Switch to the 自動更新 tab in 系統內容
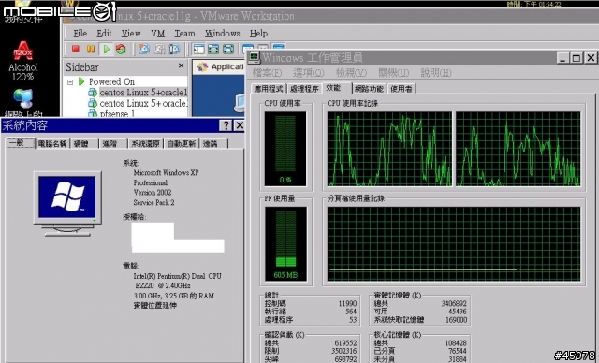Viewport: 599px width, 363px height. tap(182, 144)
